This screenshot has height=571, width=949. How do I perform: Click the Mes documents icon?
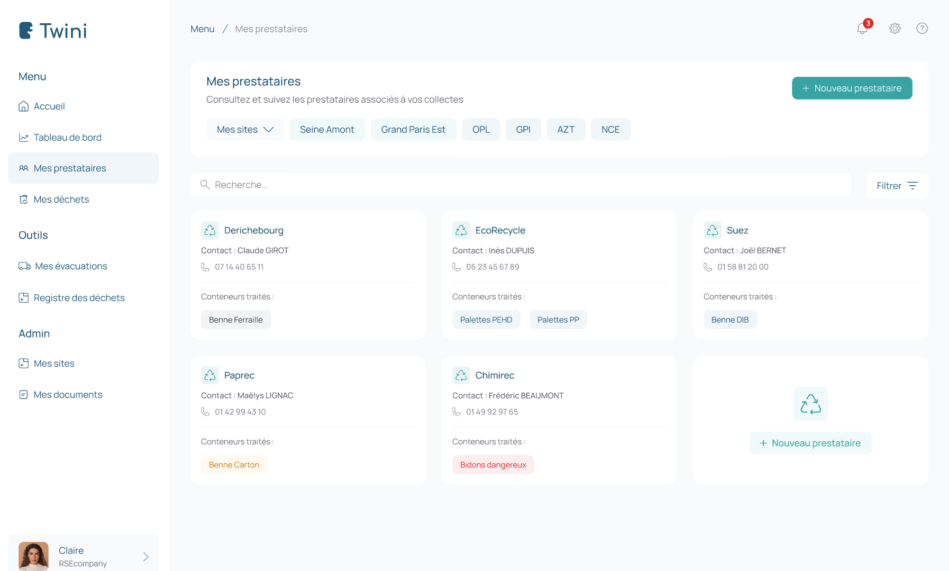(x=23, y=395)
